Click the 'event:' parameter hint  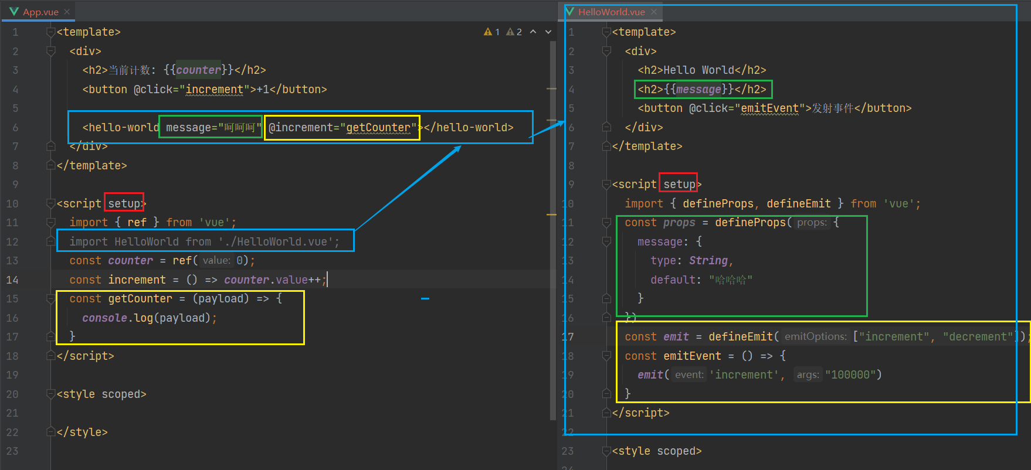pos(689,375)
